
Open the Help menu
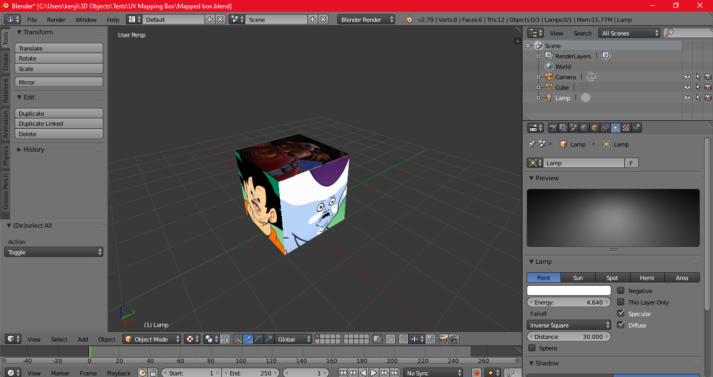click(113, 19)
